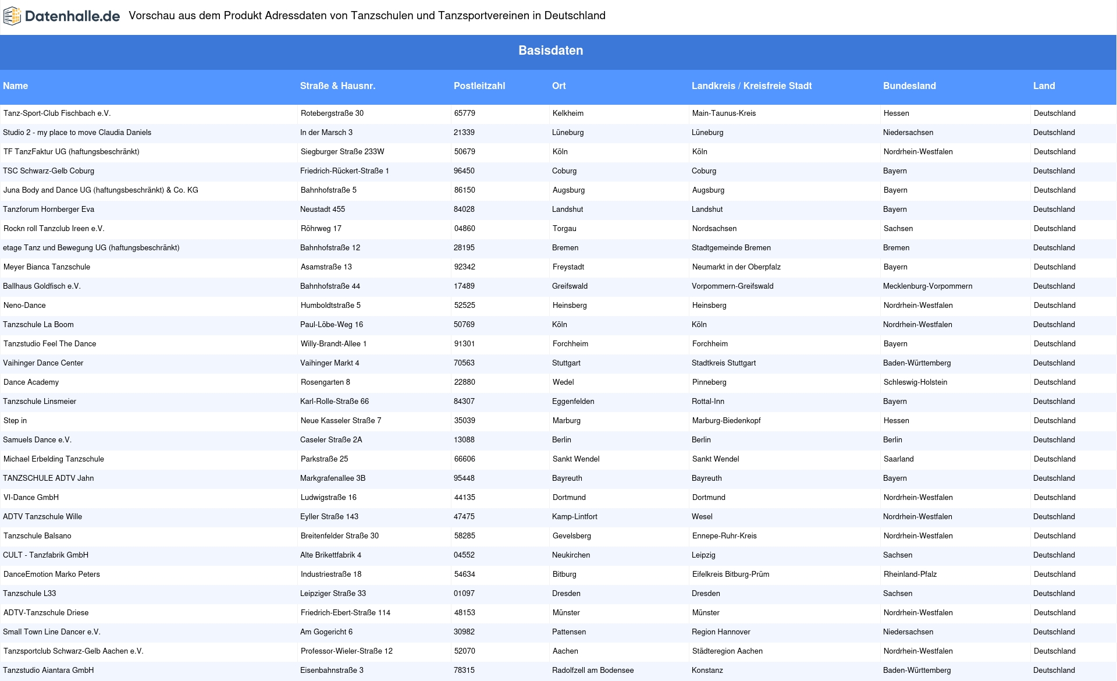Click address Willy-Brandt-Allee 1
1117x681 pixels.
coord(334,343)
